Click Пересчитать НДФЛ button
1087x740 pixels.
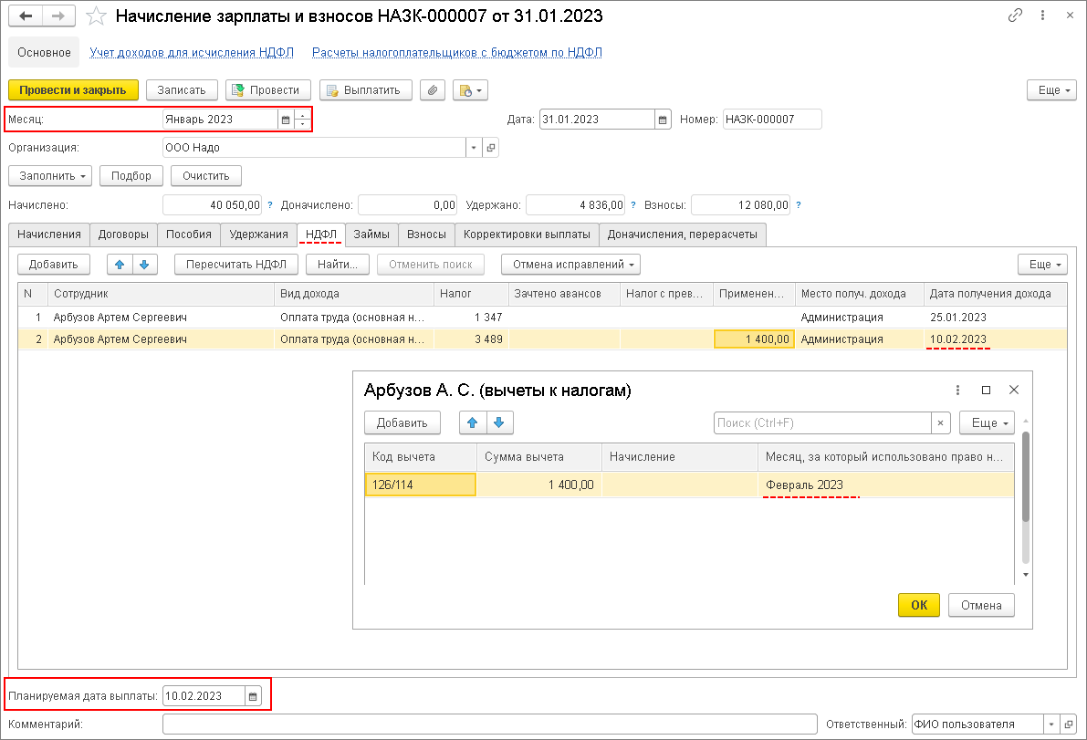[236, 264]
